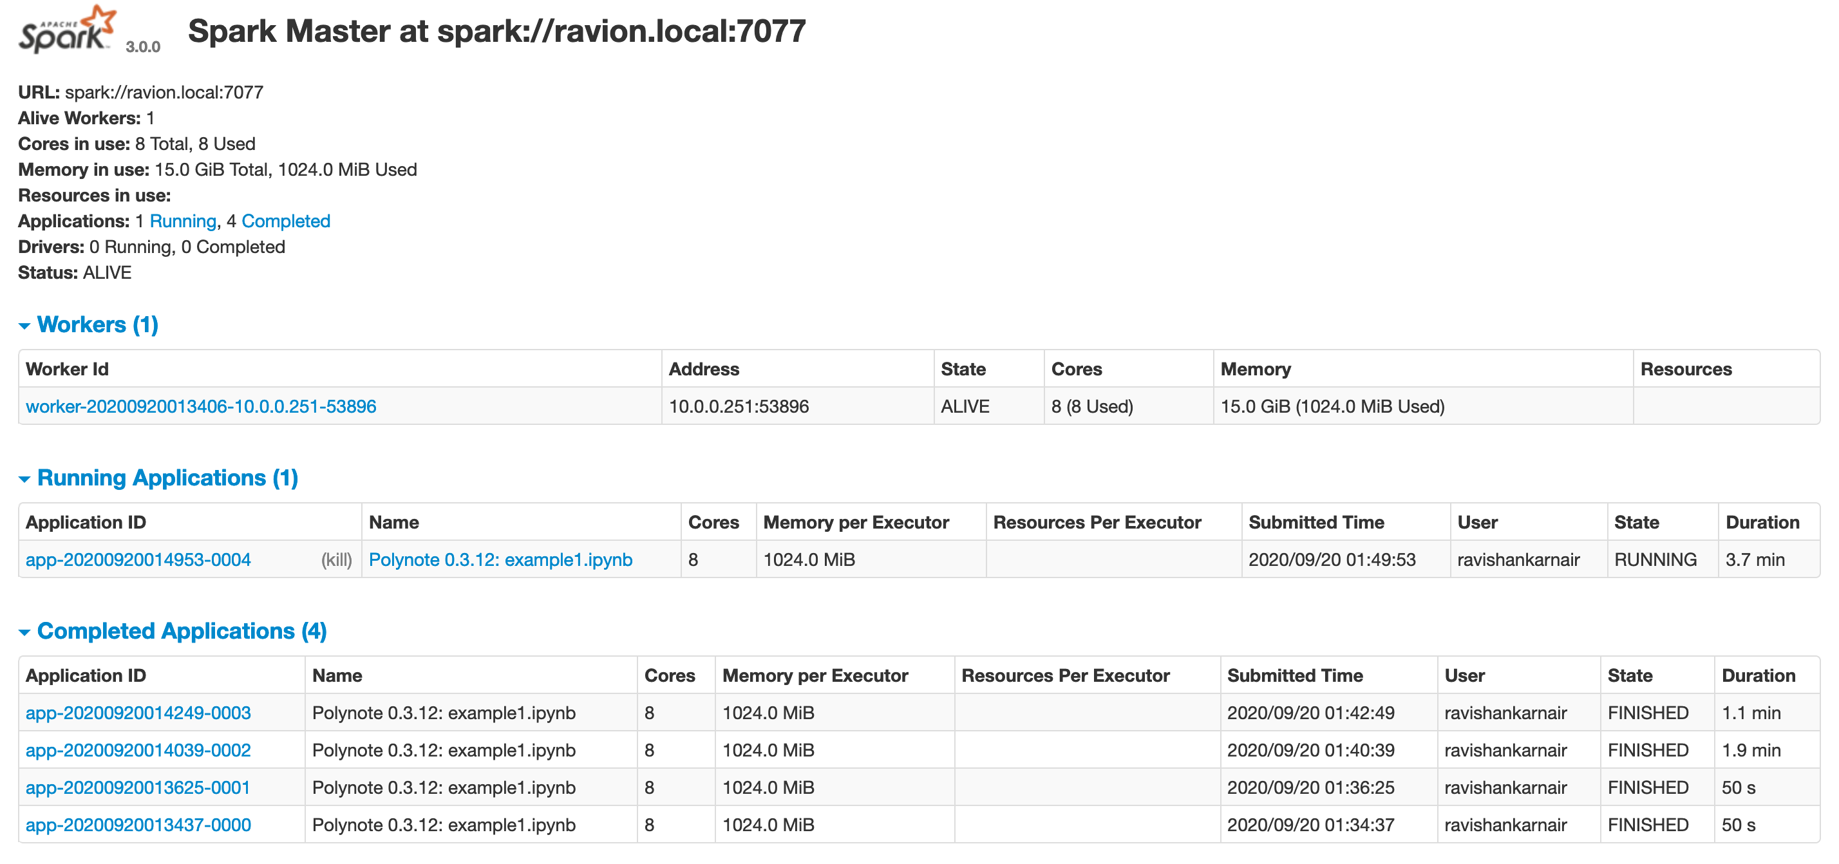Click the master URL spark://ravion.local:7077 text
Screen dimensions: 1839x864
point(164,92)
